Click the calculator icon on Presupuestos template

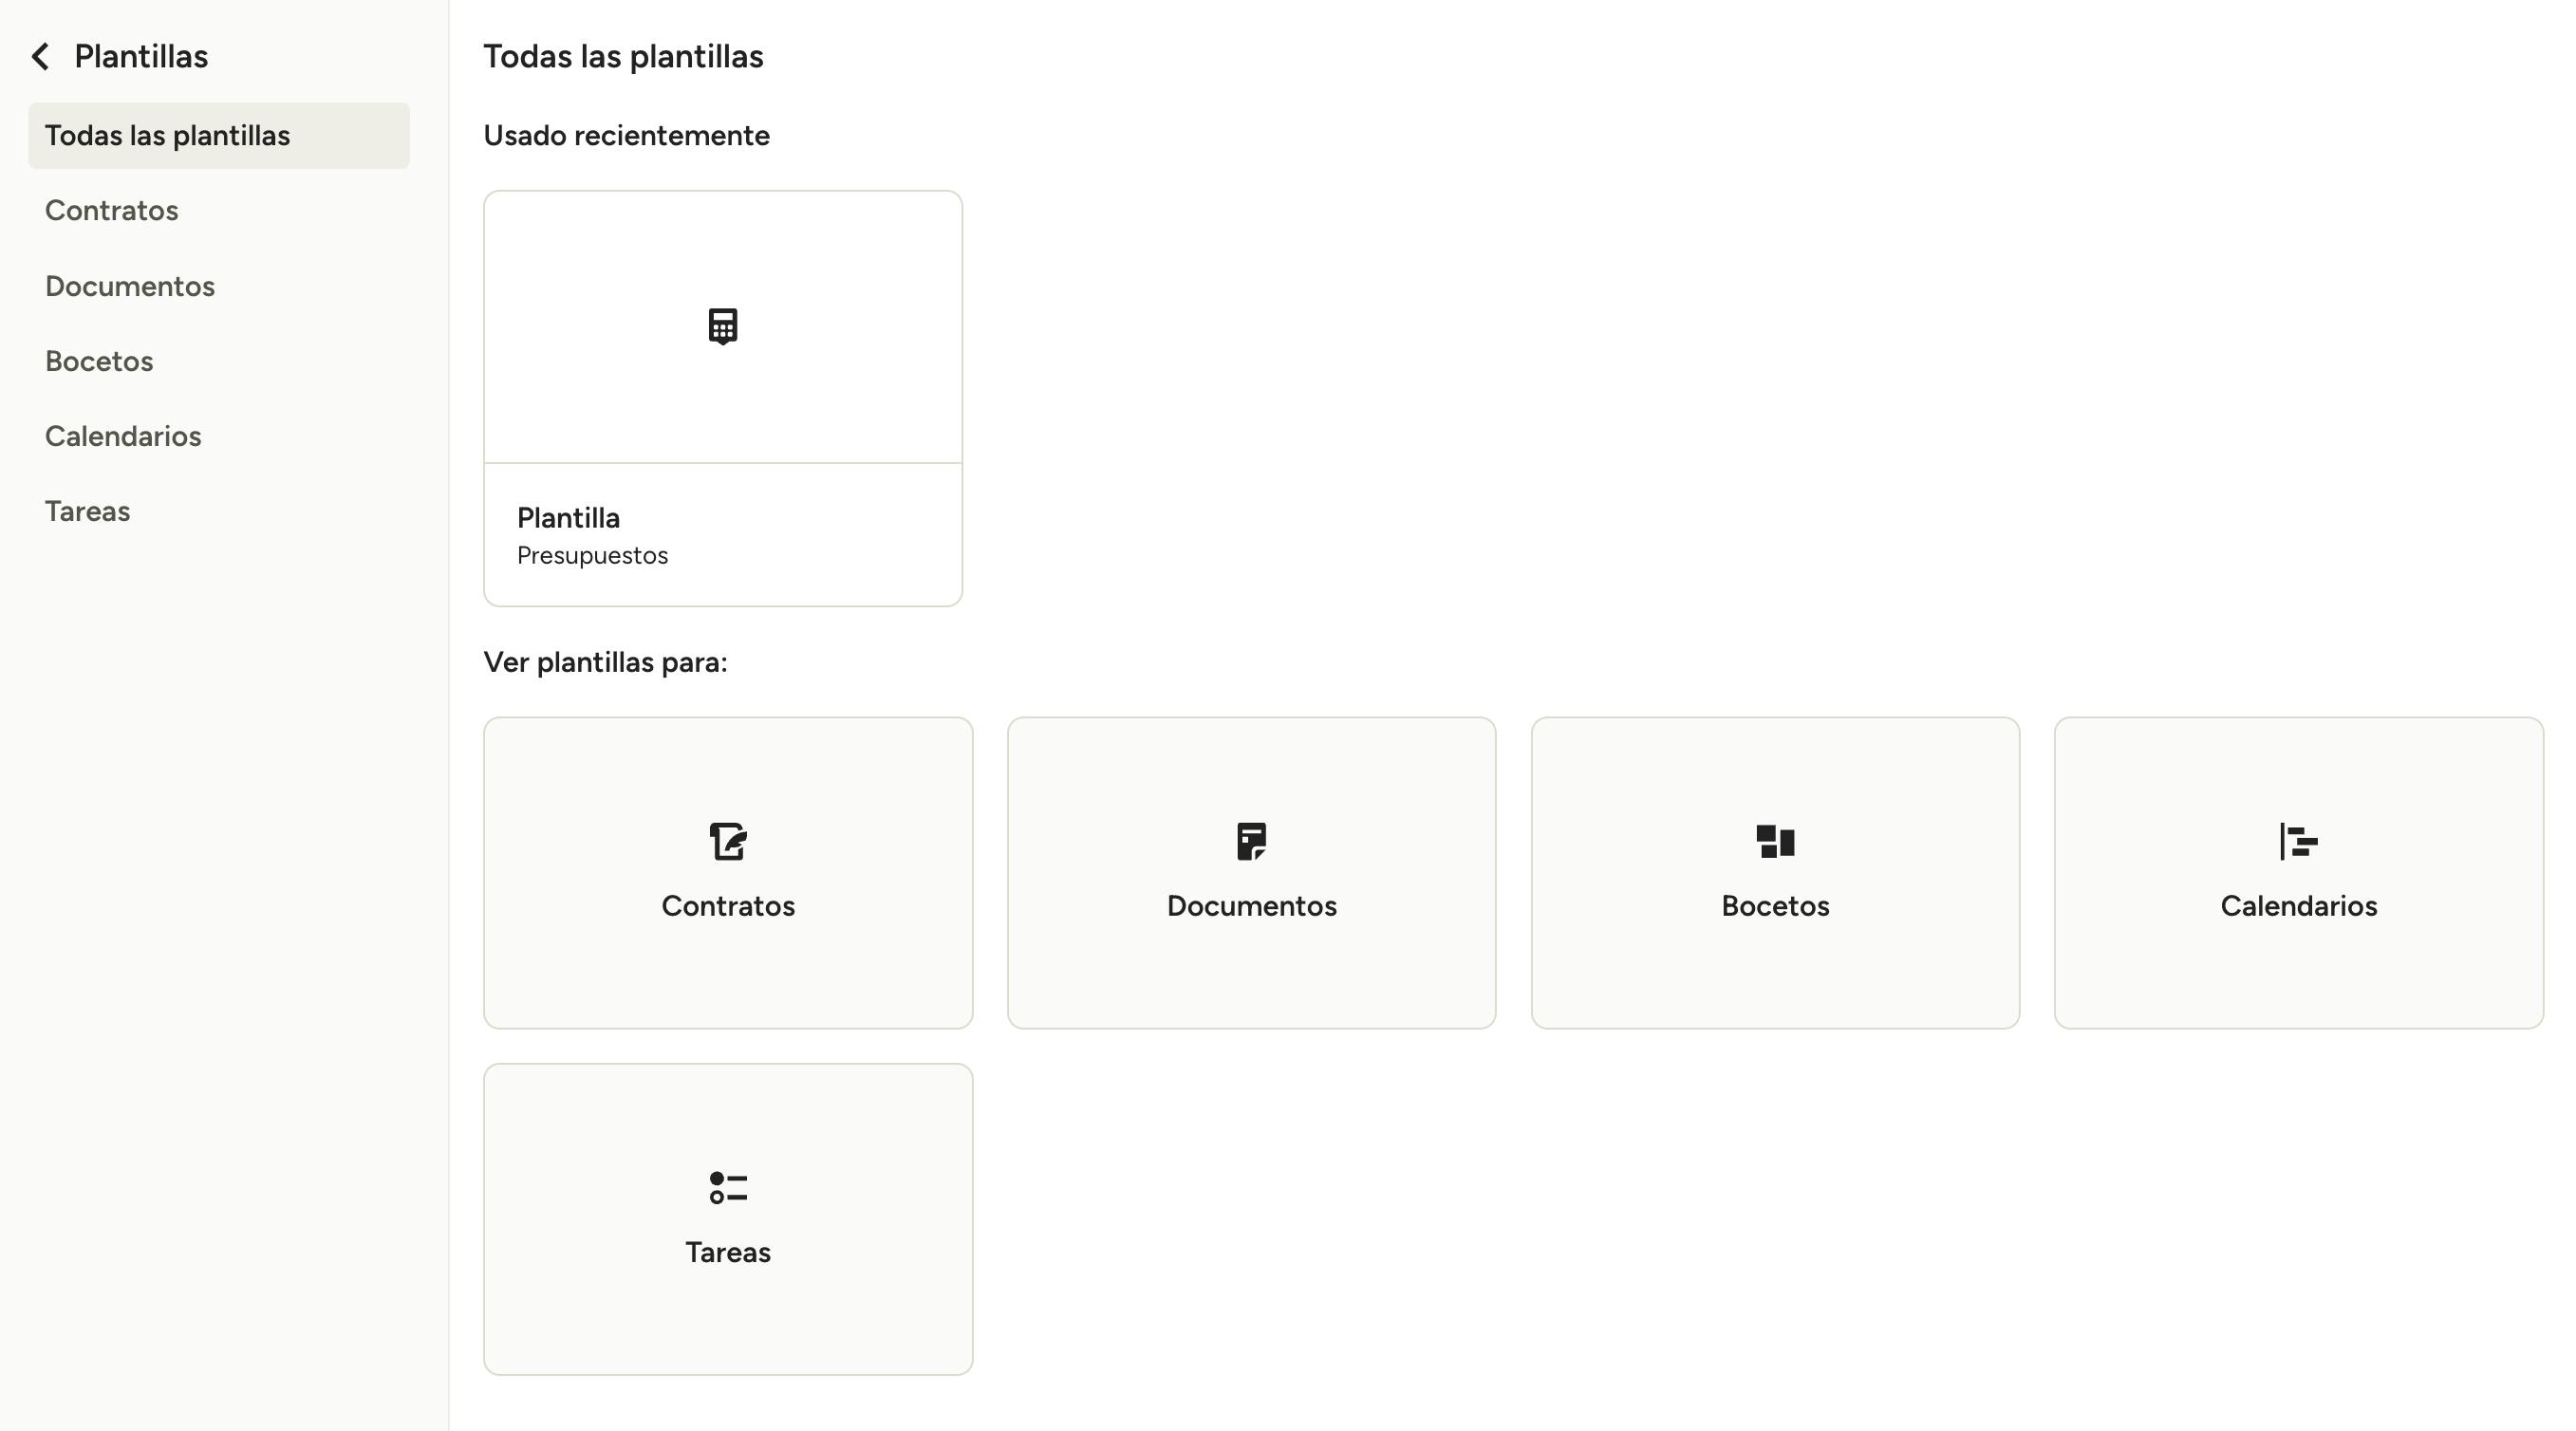click(722, 326)
